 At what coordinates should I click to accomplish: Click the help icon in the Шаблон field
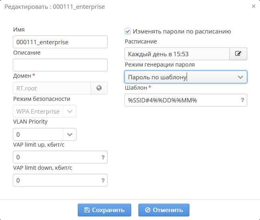tap(242, 100)
